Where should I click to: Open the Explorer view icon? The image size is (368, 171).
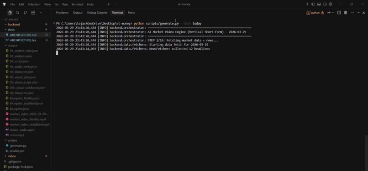click(10, 13)
